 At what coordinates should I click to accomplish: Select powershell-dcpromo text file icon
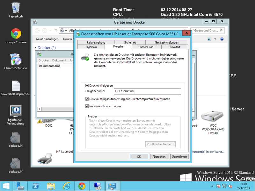tap(16, 88)
